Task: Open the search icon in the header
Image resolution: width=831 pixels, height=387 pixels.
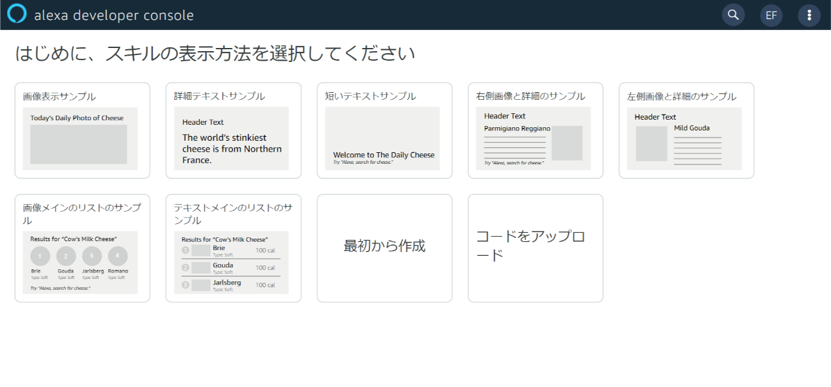Action: click(x=733, y=14)
